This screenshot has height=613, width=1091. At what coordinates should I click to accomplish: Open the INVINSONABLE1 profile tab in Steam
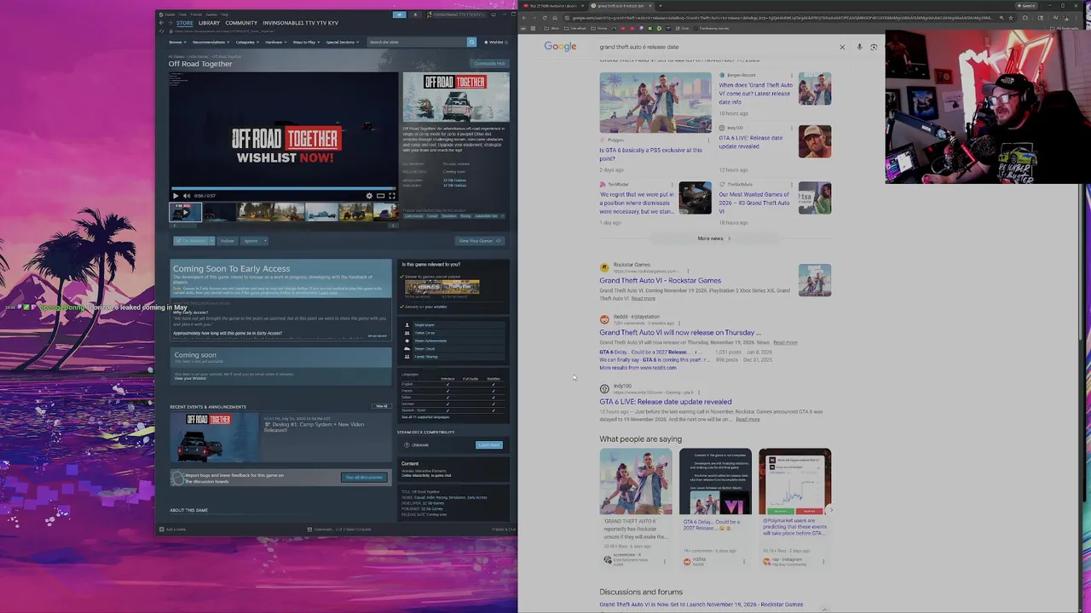(300, 23)
